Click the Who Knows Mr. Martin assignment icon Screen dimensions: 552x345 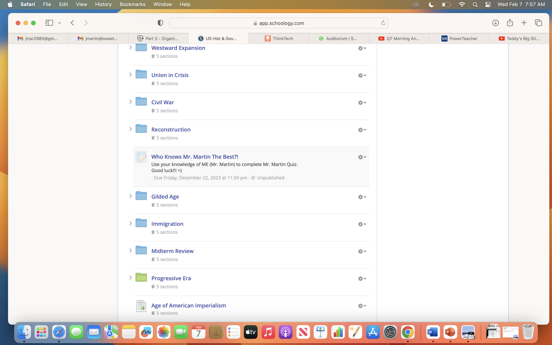coord(141,157)
